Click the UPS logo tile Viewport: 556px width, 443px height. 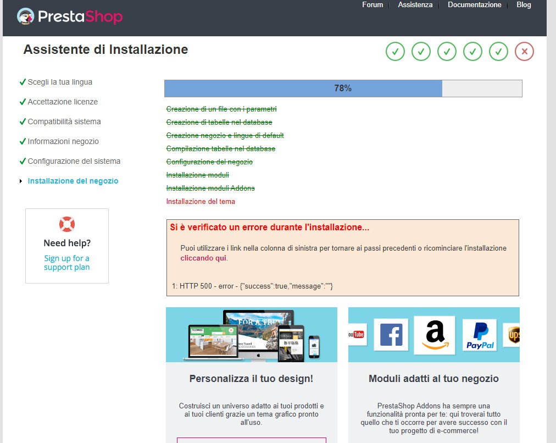(511, 335)
